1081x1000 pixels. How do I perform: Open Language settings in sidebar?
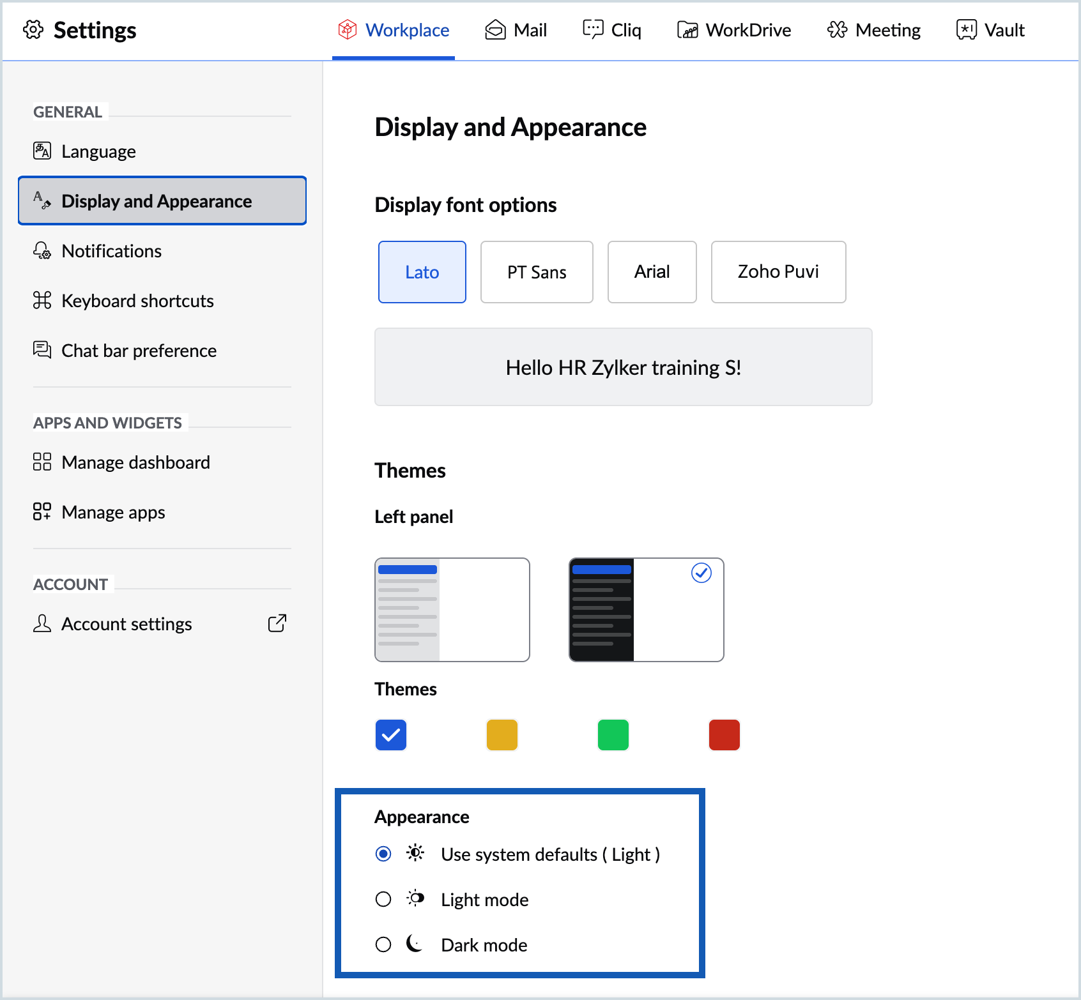coord(162,151)
